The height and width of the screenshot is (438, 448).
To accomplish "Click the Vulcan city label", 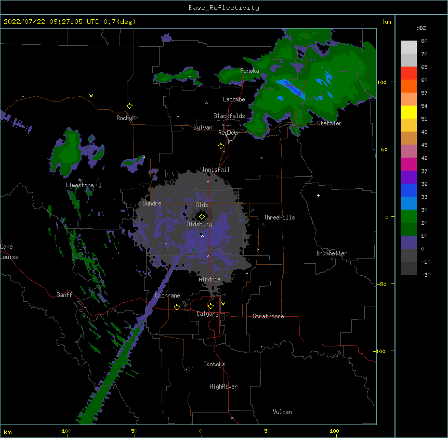I will pyautogui.click(x=282, y=412).
